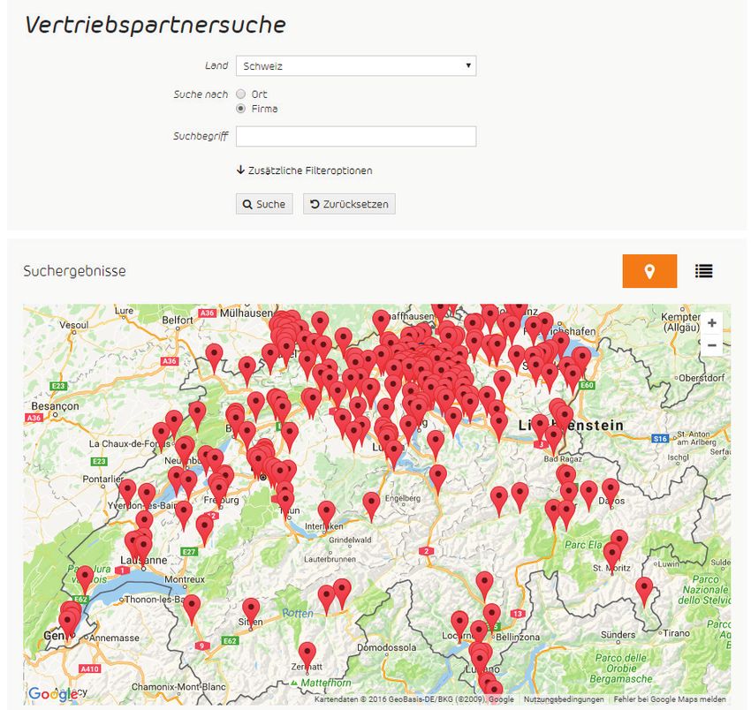Switch to list view of search results
Image resolution: width=751 pixels, height=710 pixels.
pos(703,271)
